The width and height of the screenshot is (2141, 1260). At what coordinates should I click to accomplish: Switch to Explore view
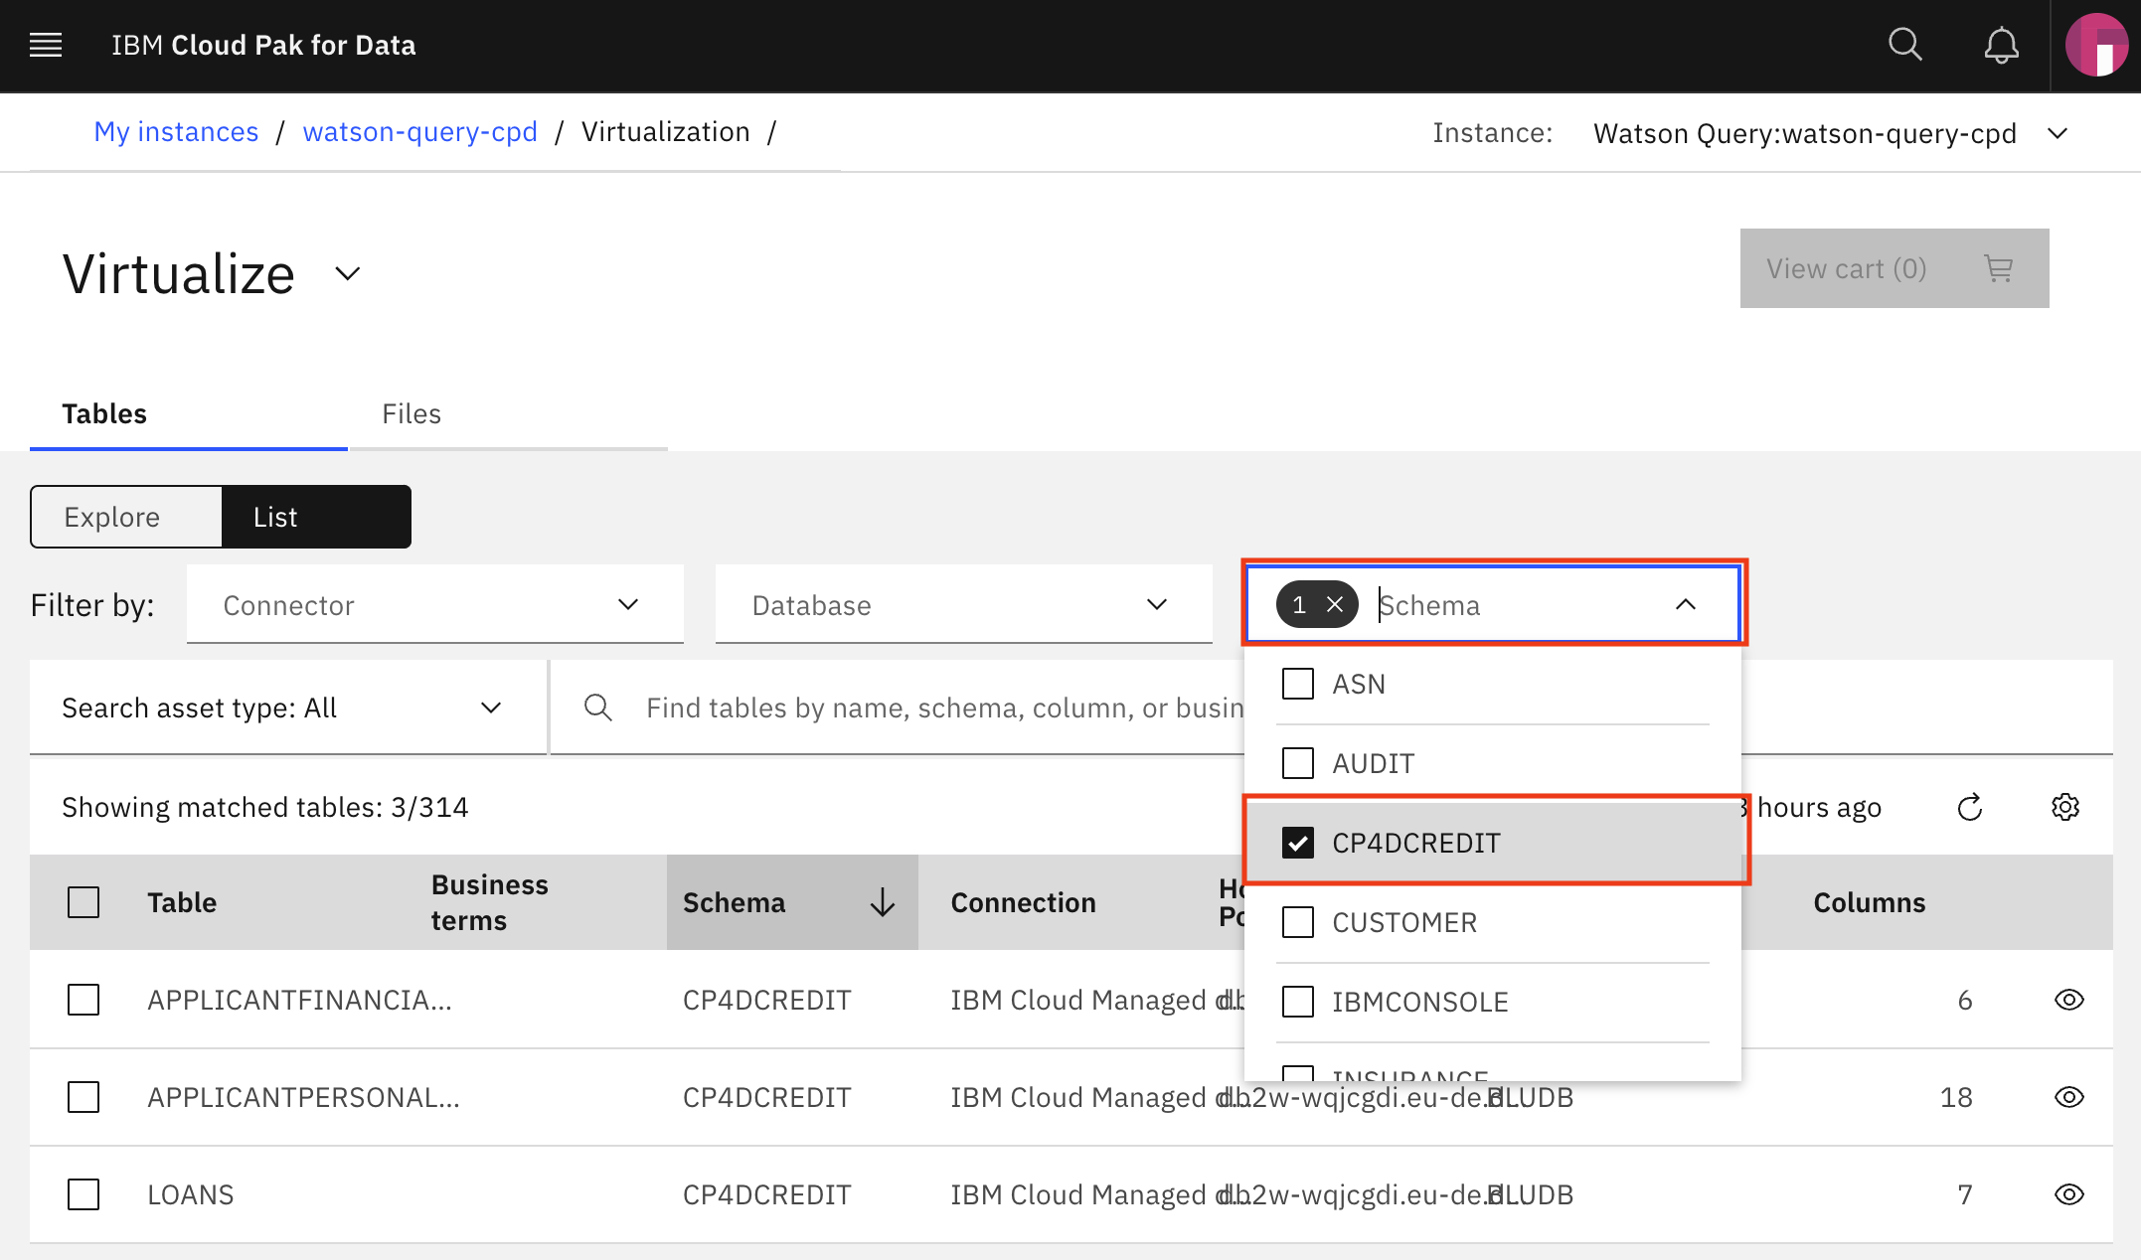pos(126,517)
